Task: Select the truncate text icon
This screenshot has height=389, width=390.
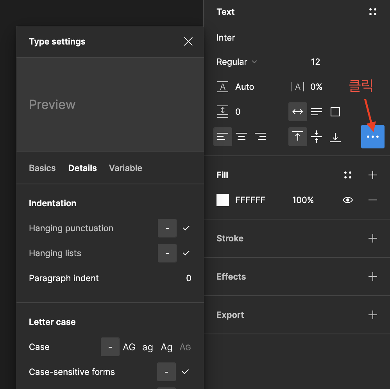Action: 335,112
